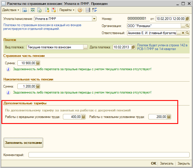The image size is (193, 168).
Task: Click blue text Платежи по страховым взносам
Action: pos(42,27)
